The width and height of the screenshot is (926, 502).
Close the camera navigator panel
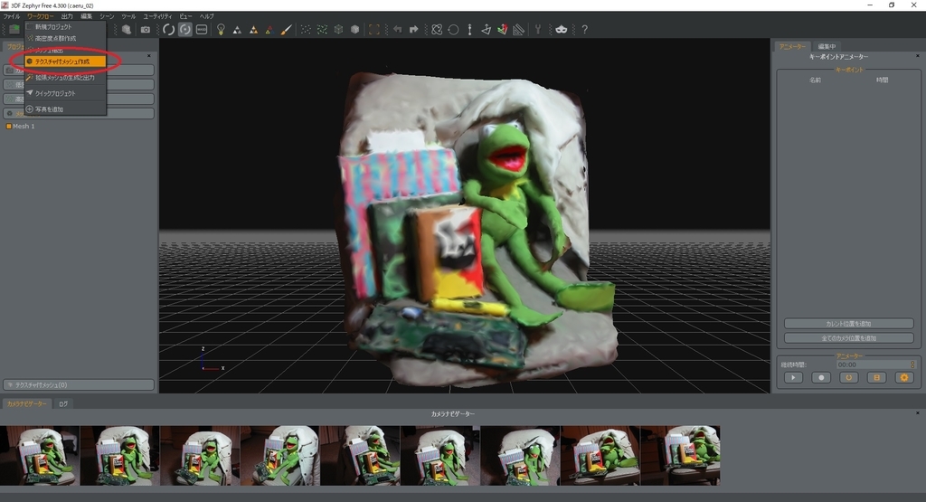pos(917,413)
